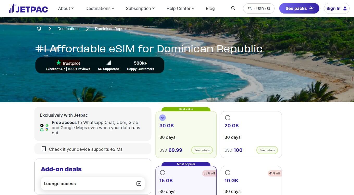Open the EN - USD currency selector
Viewport: 354px width, 195px height.
point(259,8)
